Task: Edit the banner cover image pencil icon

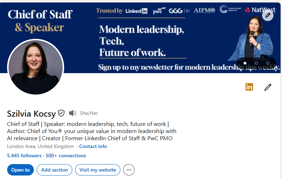Action: tap(268, 15)
